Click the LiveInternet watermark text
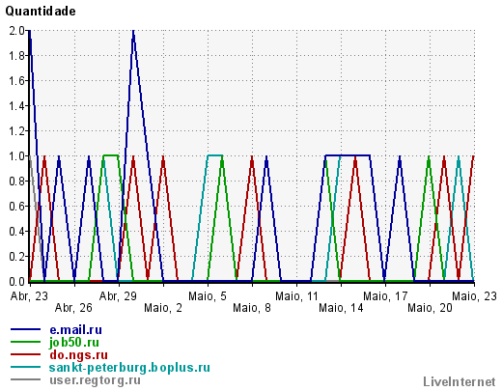 (x=460, y=381)
